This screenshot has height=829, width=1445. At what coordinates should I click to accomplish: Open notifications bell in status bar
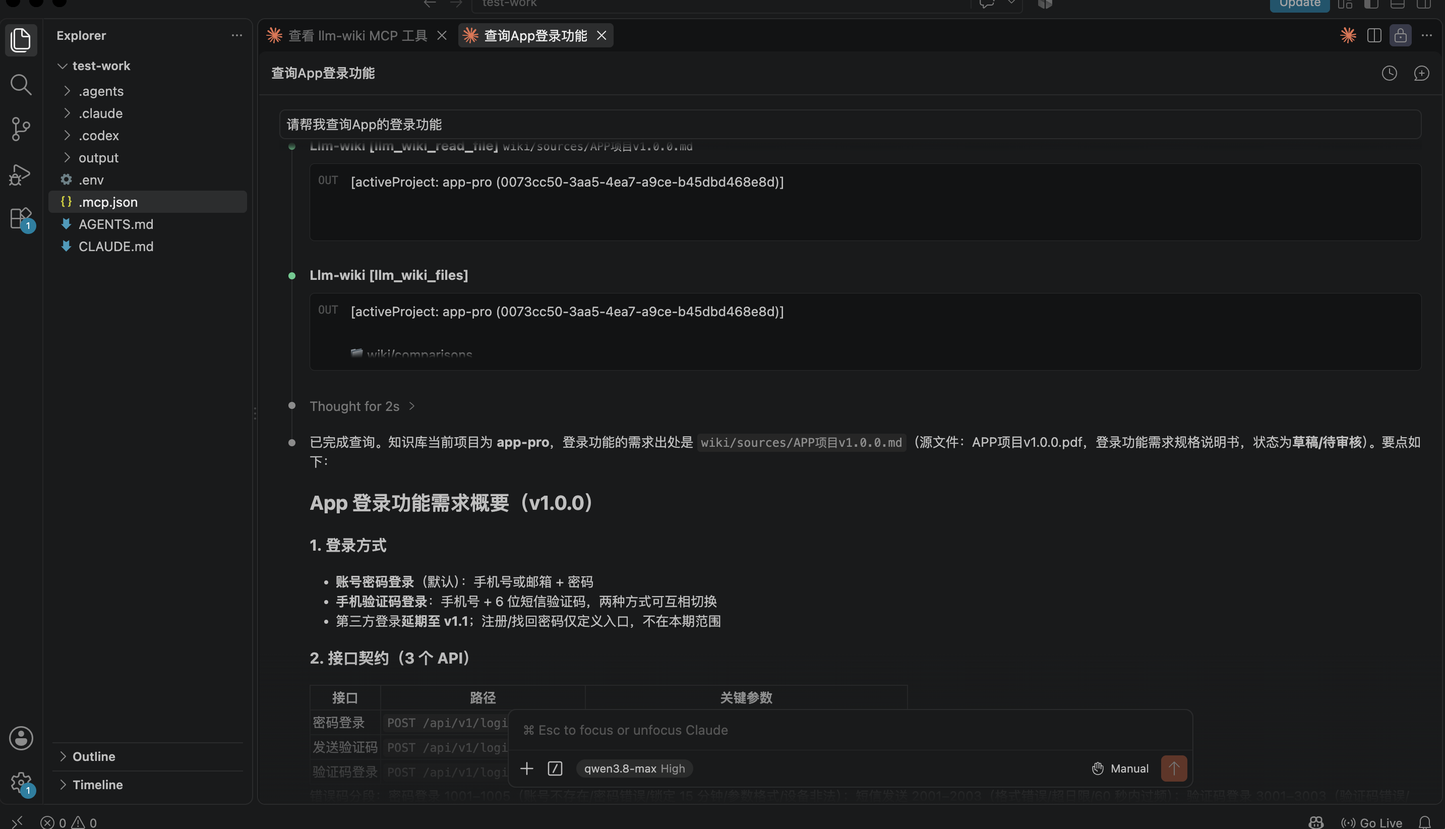(1424, 822)
